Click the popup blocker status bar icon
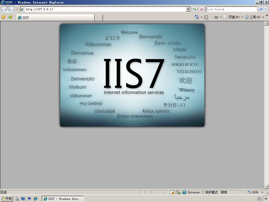 pyautogui.click(x=172, y=192)
